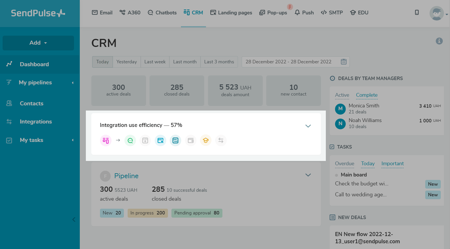Go to the Push section
The image size is (450, 249).
pos(304,13)
